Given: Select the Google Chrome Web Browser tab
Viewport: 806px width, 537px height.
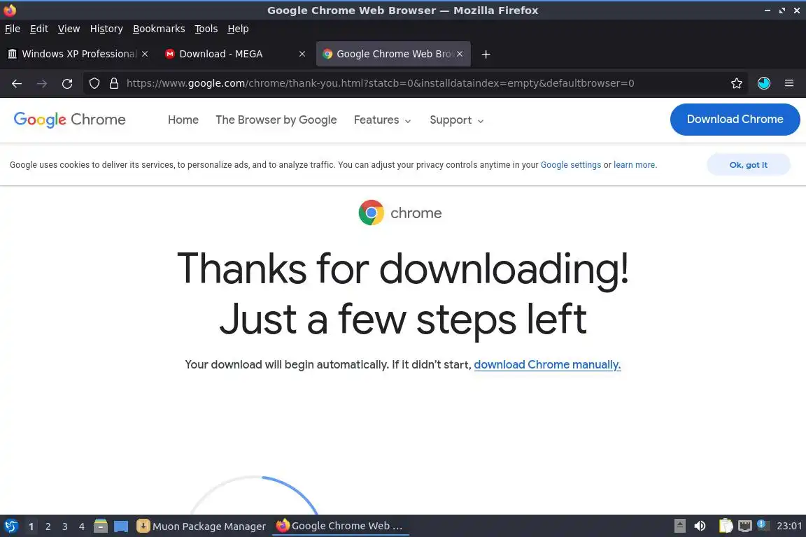Looking at the screenshot, I should pos(393,54).
